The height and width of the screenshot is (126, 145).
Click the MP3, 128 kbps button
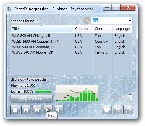coord(31,99)
